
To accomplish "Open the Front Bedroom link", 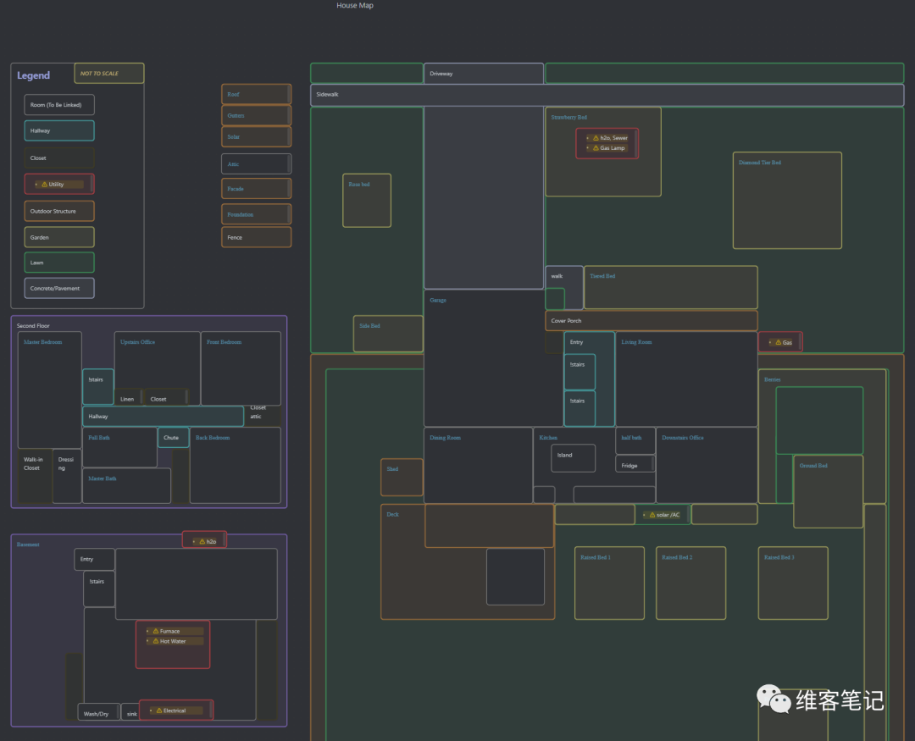I will (x=224, y=342).
